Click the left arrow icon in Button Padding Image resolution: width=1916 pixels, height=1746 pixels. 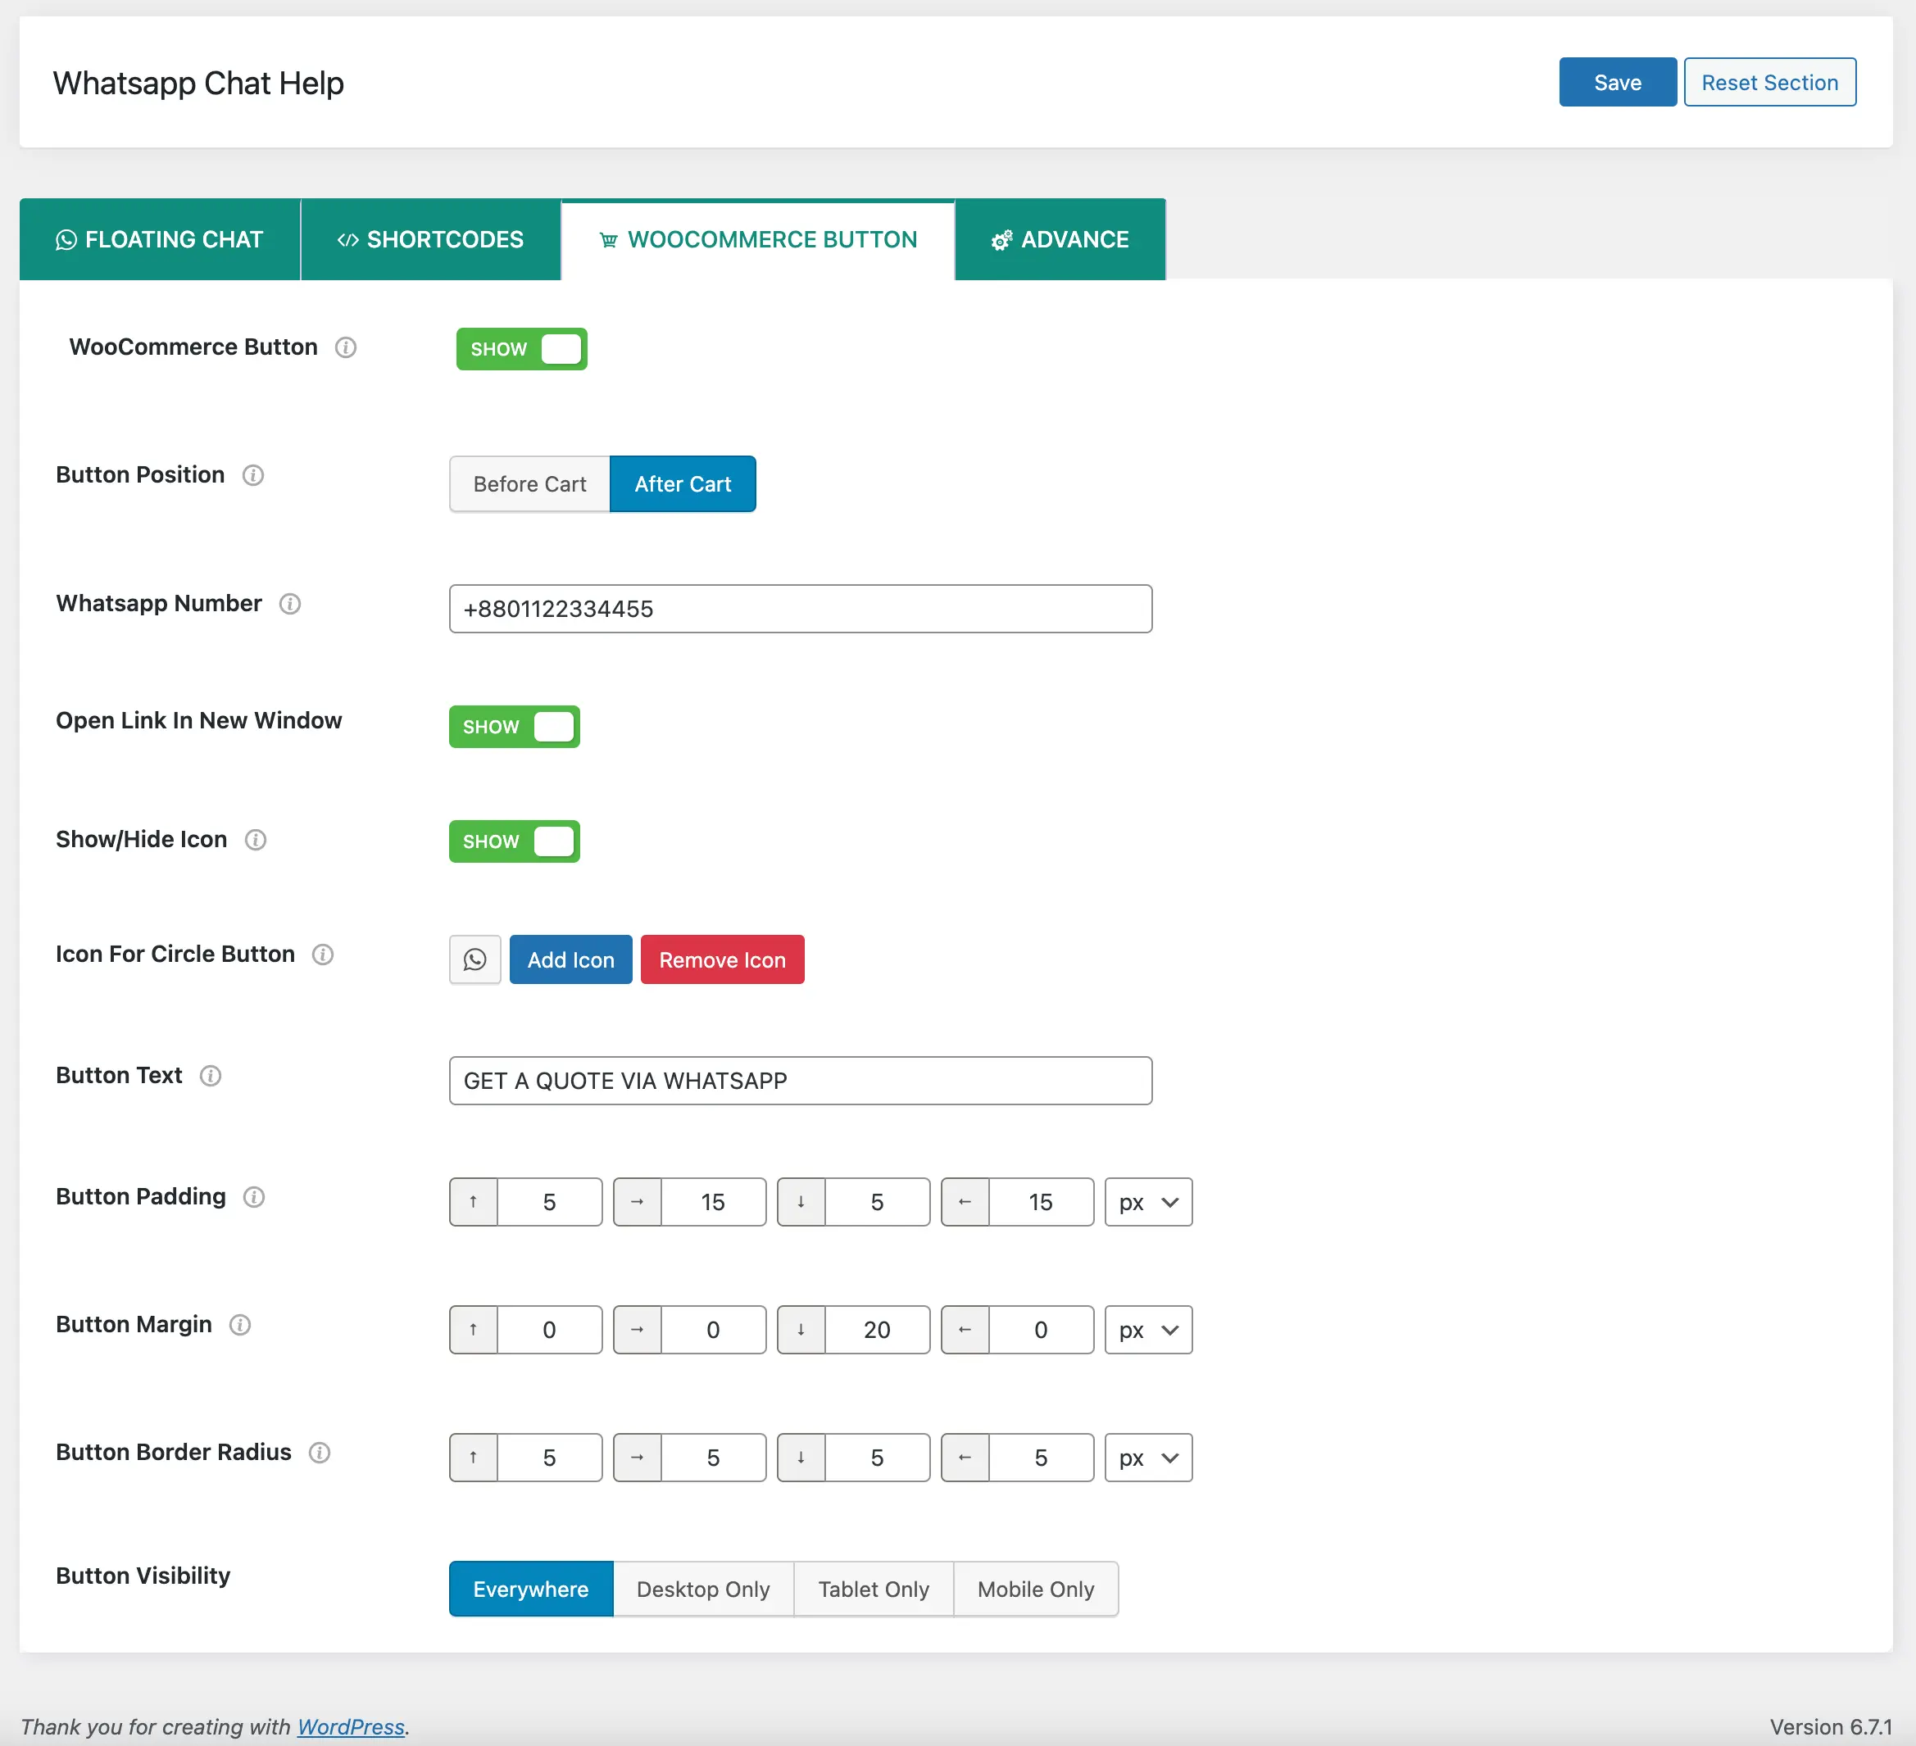tap(965, 1202)
